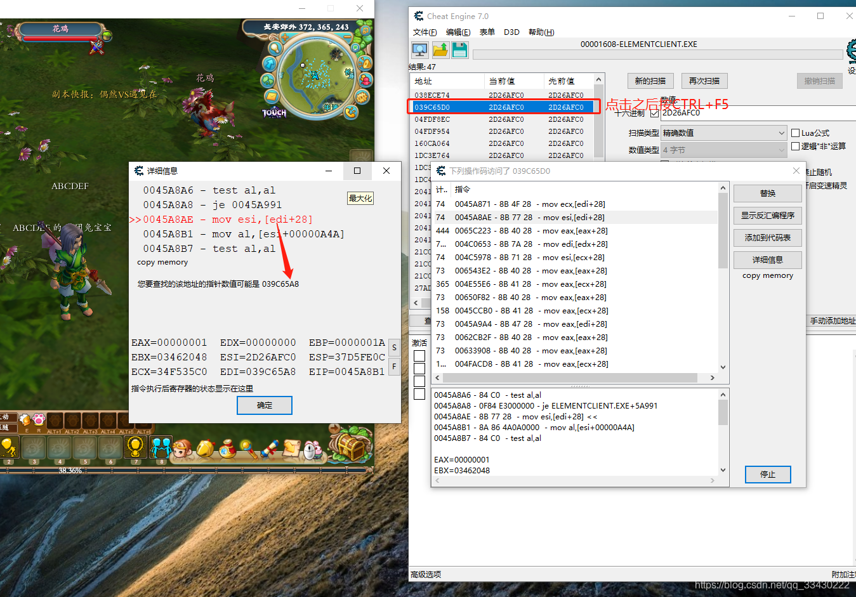Click the 高级选项 link at bottom
856x597 pixels.
(426, 574)
